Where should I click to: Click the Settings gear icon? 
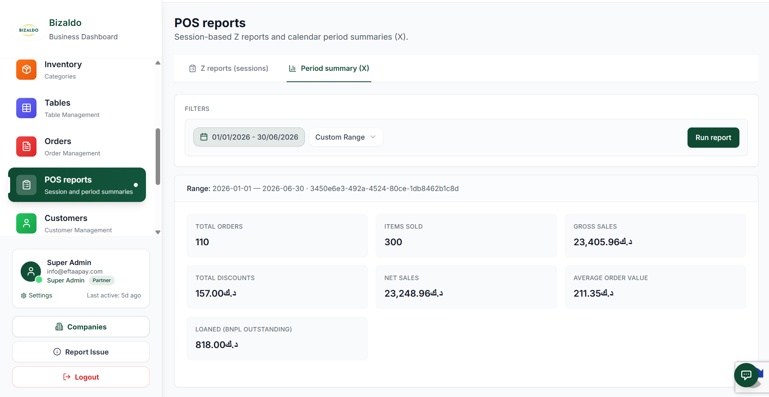24,295
